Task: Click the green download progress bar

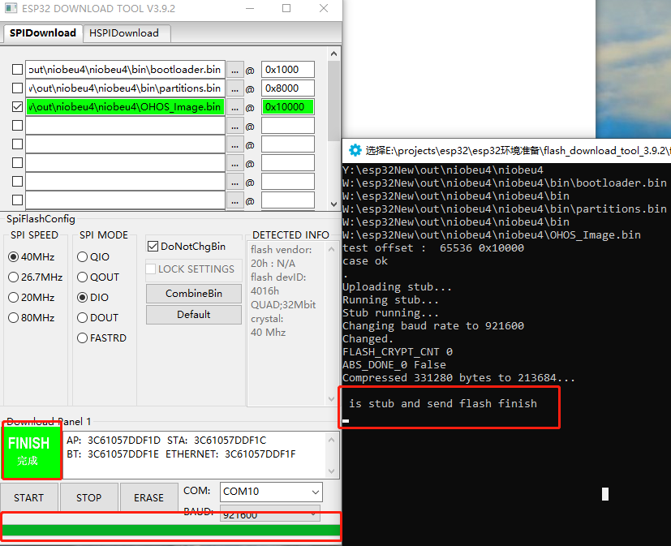Action: point(171,530)
